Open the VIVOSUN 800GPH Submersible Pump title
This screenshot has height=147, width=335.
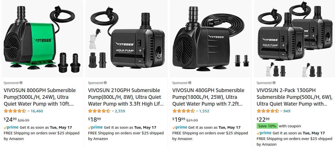[40, 97]
